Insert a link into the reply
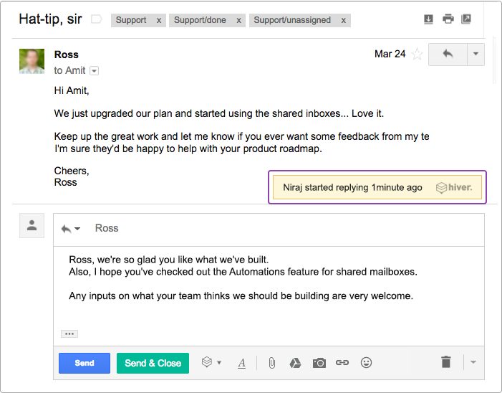Image resolution: width=502 pixels, height=393 pixels. pos(342,363)
